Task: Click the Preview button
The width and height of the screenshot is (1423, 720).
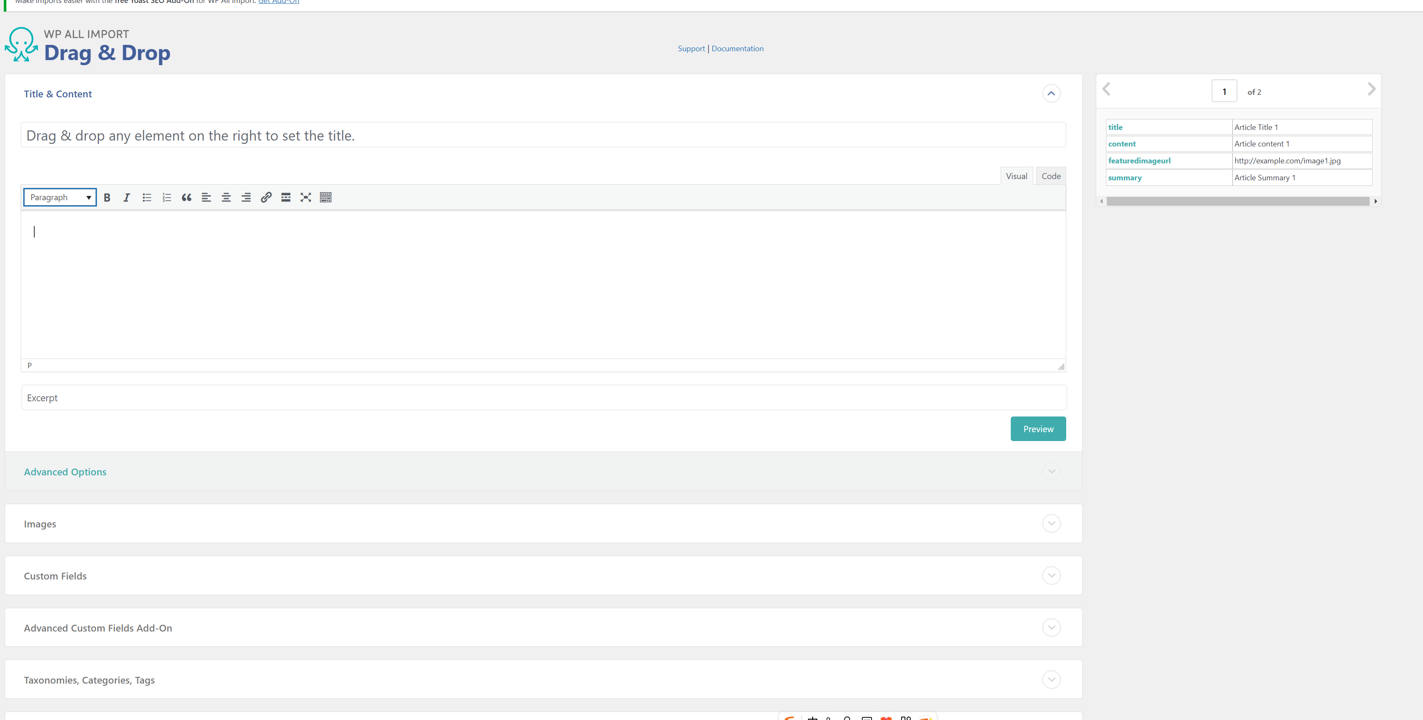Action: click(1038, 428)
